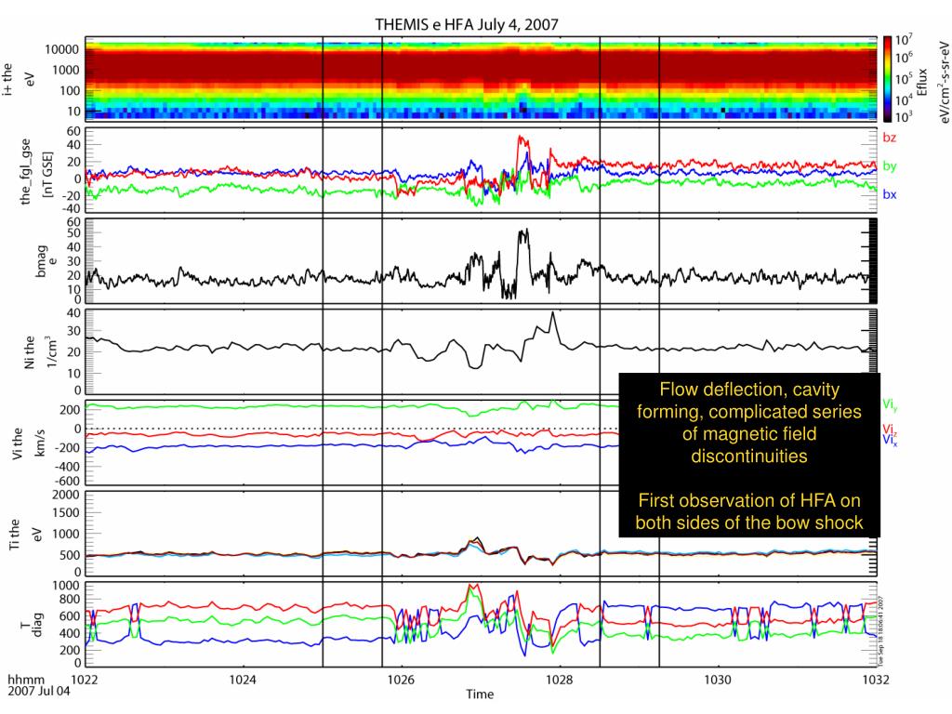Click the 'bmag e' axis label
952x714 pixels.
click(46, 261)
